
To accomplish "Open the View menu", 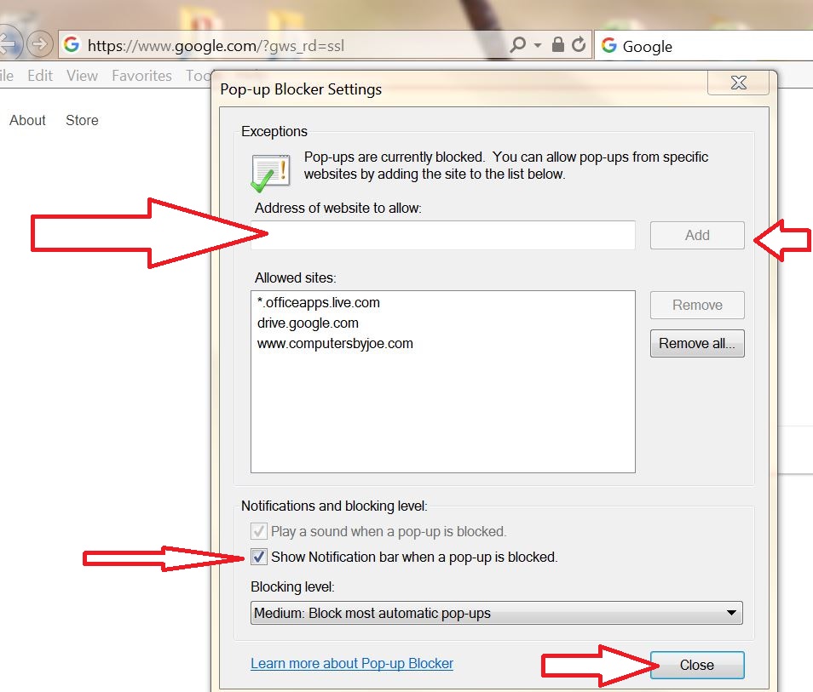I will (82, 76).
